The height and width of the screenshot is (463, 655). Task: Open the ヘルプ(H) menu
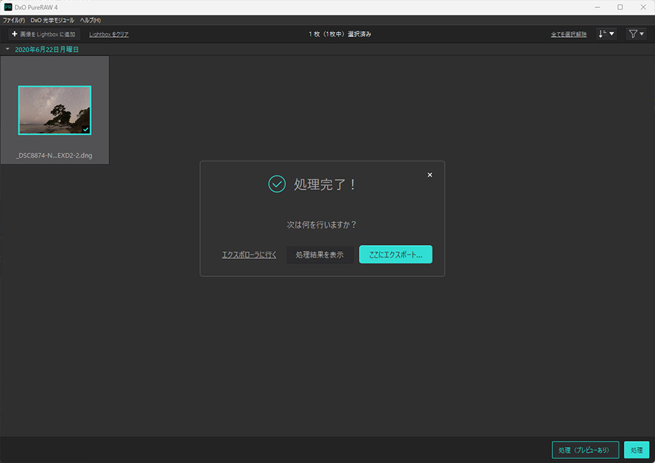click(90, 20)
